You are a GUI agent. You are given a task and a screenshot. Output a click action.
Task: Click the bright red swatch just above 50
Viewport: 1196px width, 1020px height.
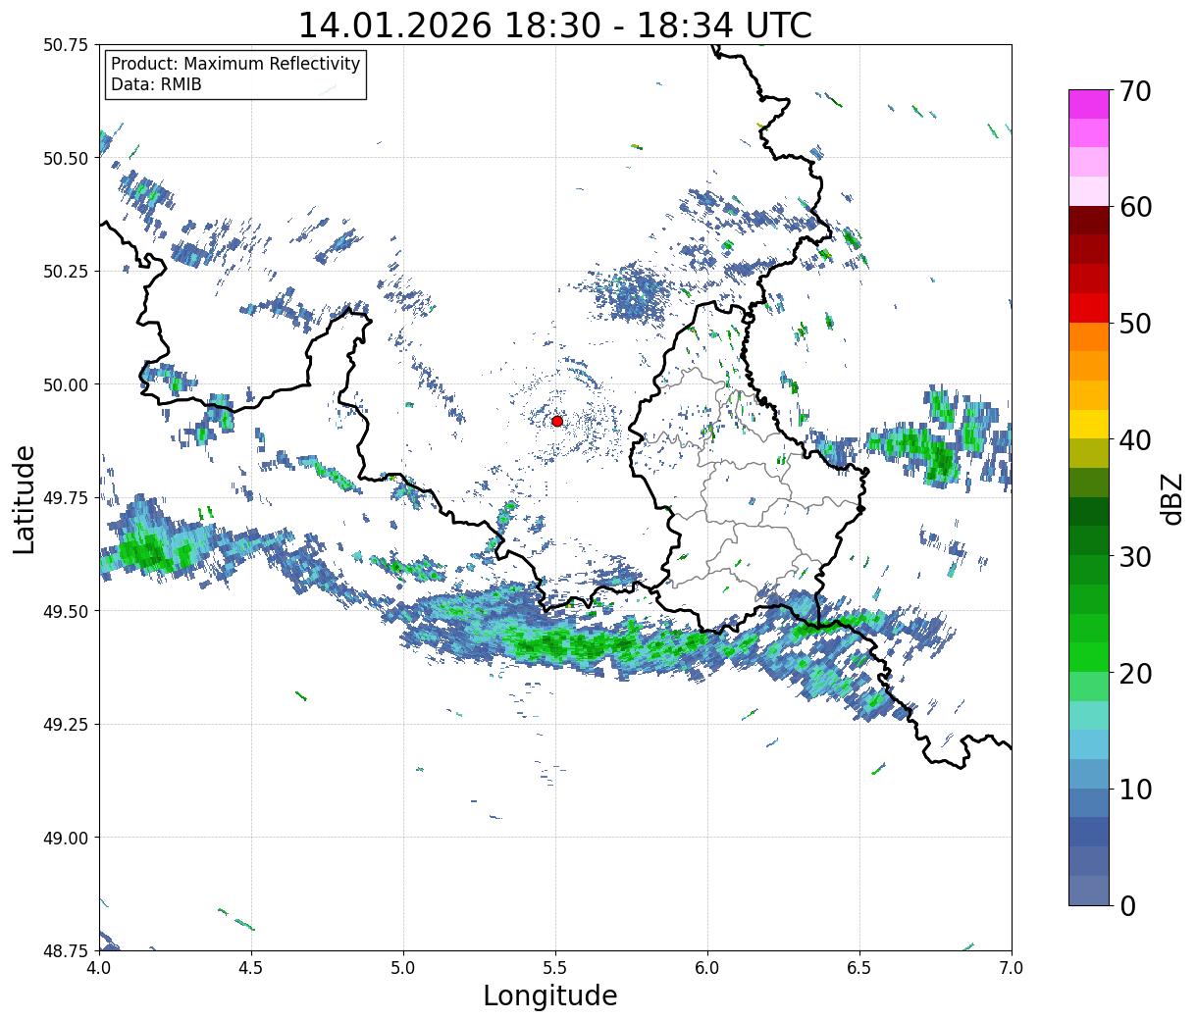point(1089,308)
